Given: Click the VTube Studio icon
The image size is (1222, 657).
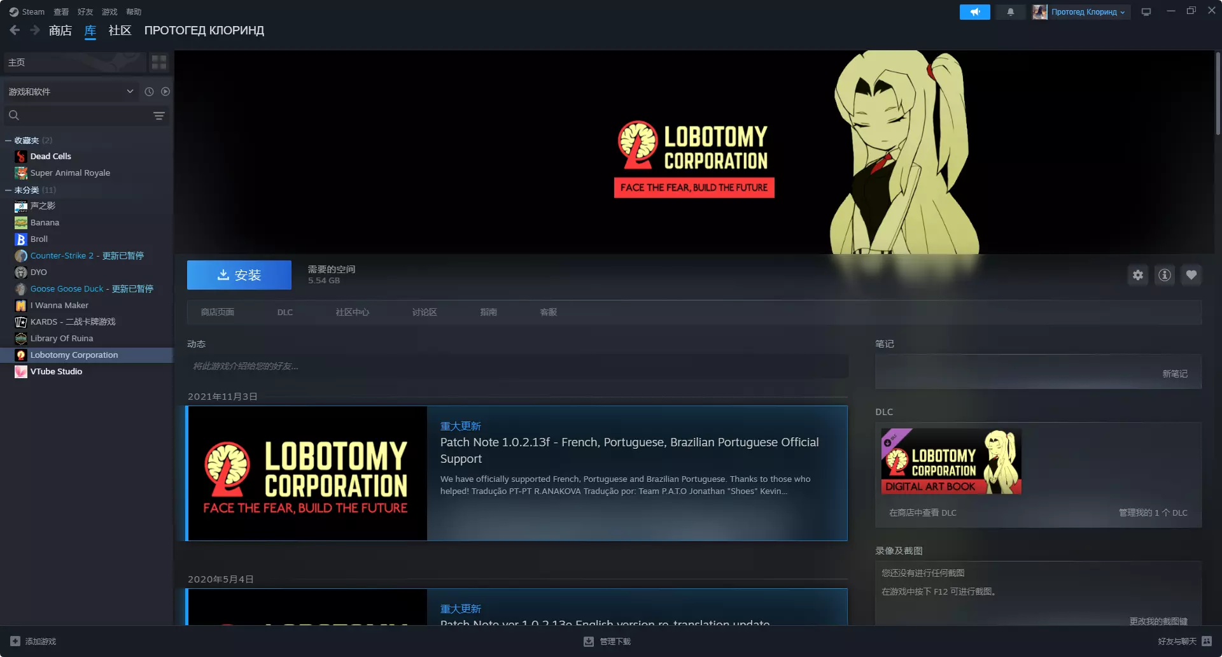Looking at the screenshot, I should 21,372.
